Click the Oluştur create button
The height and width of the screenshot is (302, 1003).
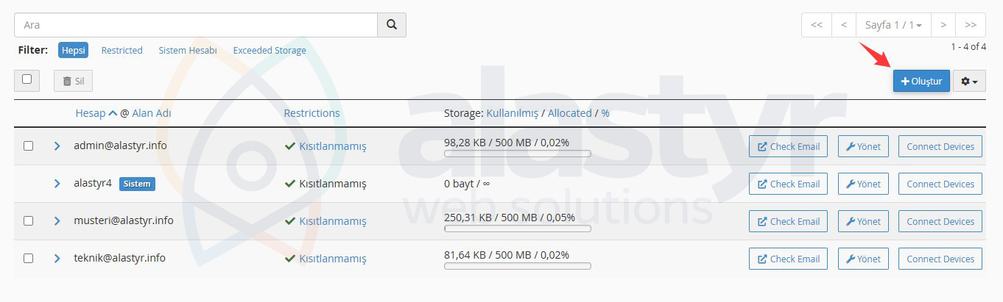pos(921,82)
